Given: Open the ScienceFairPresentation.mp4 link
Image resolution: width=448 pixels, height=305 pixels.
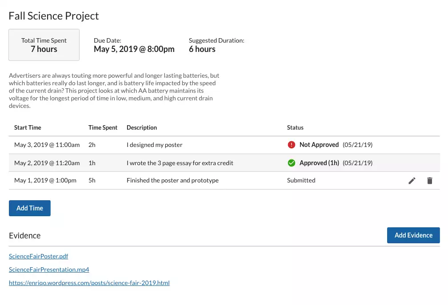Looking at the screenshot, I should [x=49, y=269].
